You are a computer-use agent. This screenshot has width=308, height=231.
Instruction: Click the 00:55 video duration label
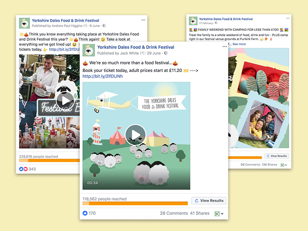pyautogui.click(x=28, y=142)
